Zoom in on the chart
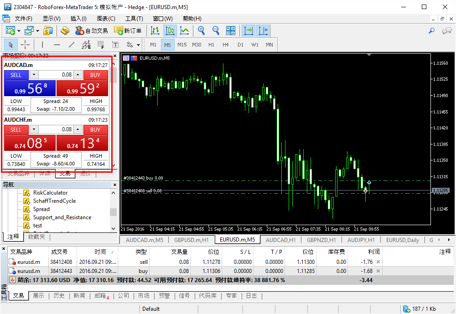The width and height of the screenshot is (456, 314). [x=201, y=31]
